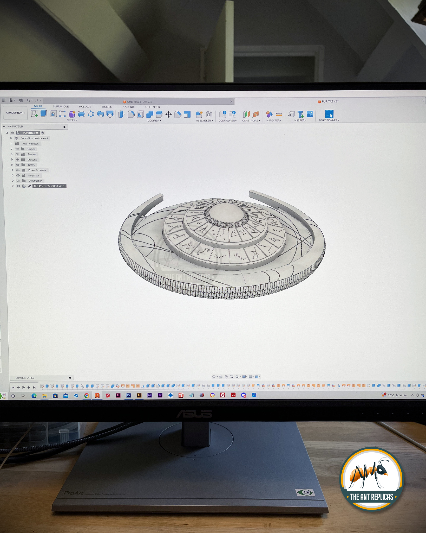
Task: Open Photoshop from the taskbar
Action: [129, 395]
